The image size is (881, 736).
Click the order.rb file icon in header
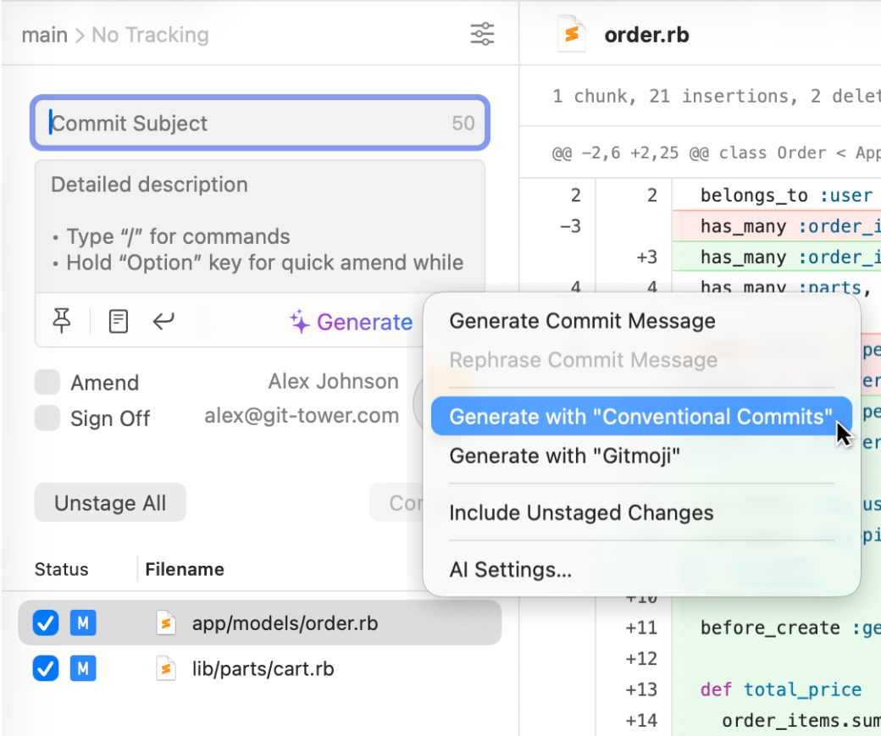[x=572, y=34]
